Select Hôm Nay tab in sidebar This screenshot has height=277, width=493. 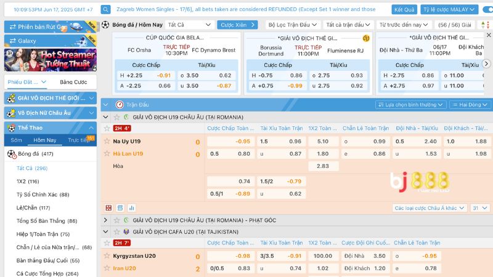(x=45, y=140)
